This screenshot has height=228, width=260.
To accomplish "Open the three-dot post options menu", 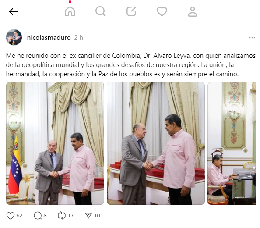I will [252, 38].
